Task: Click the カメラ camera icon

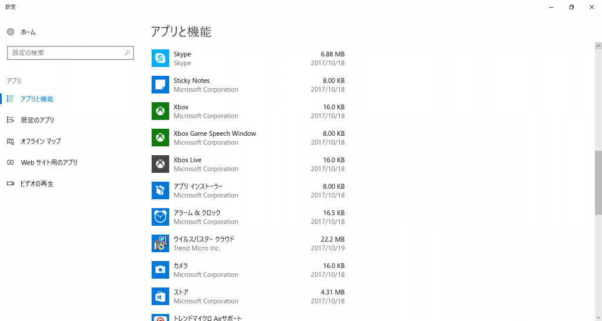Action: coord(160,270)
